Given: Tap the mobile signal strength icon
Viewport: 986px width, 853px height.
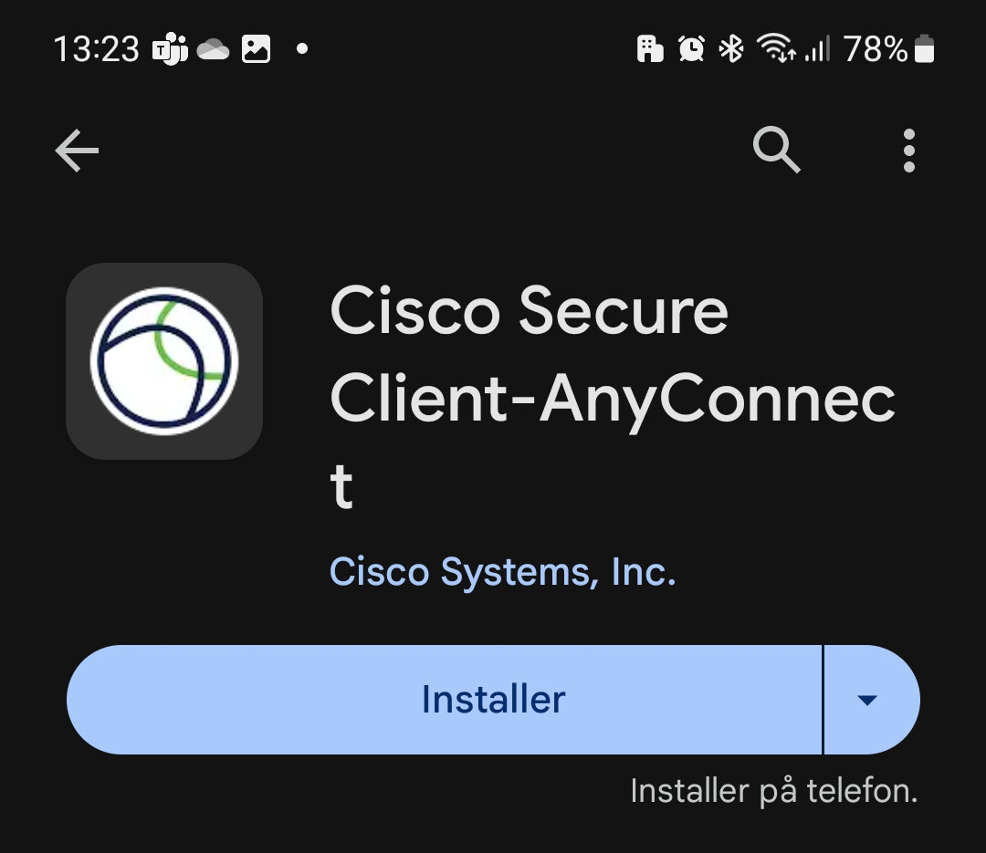Looking at the screenshot, I should point(817,48).
